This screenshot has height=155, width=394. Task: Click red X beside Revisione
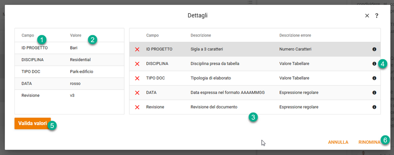(137, 107)
